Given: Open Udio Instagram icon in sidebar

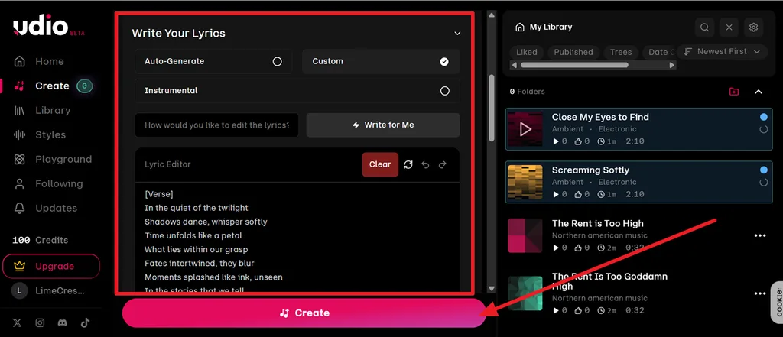Looking at the screenshot, I should coord(40,323).
